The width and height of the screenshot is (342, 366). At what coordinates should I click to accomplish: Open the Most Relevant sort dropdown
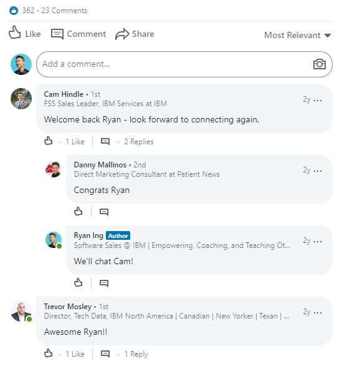click(x=298, y=35)
